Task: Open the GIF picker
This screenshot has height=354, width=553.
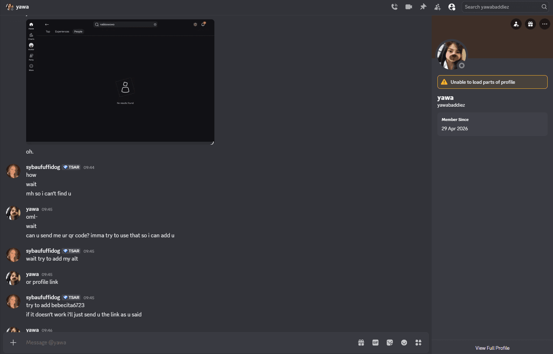Action: [375, 343]
